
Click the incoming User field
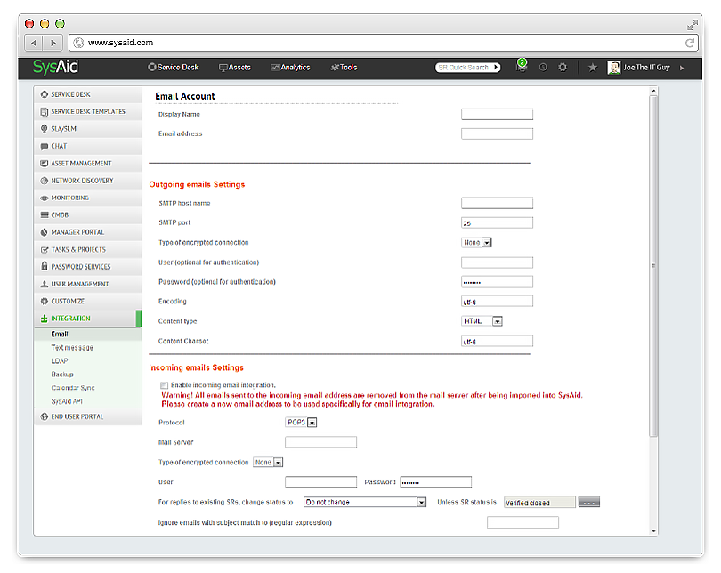click(x=321, y=482)
